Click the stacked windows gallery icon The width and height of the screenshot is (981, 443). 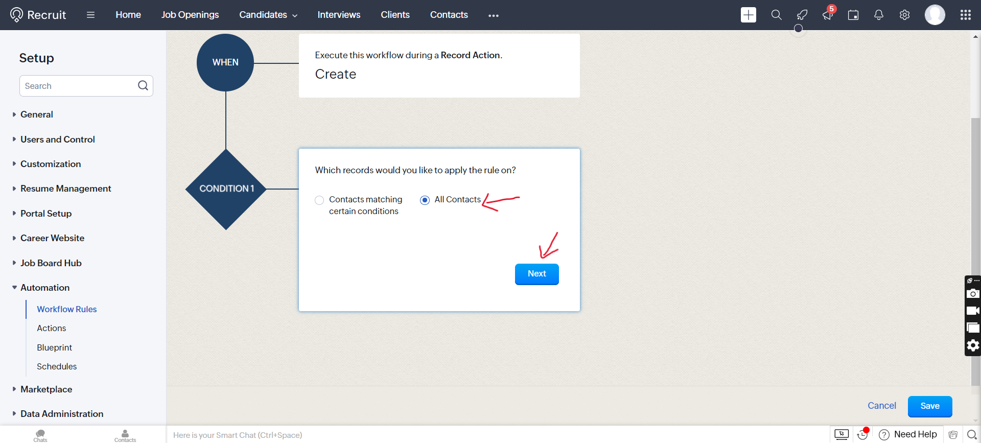coord(973,328)
